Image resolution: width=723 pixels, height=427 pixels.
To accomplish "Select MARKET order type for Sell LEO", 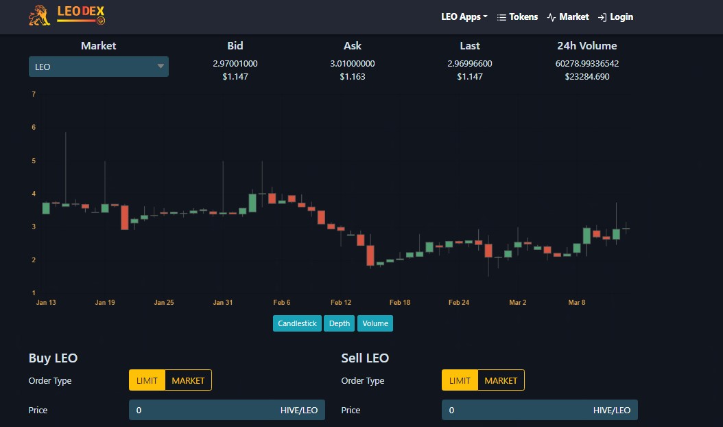I will pos(501,380).
